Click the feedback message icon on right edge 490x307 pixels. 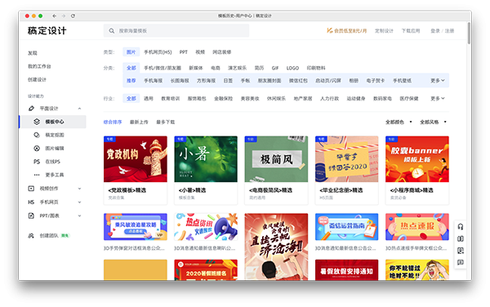461,262
